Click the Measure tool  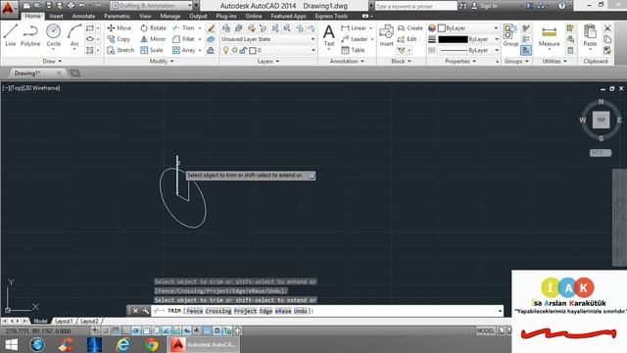tap(549, 36)
